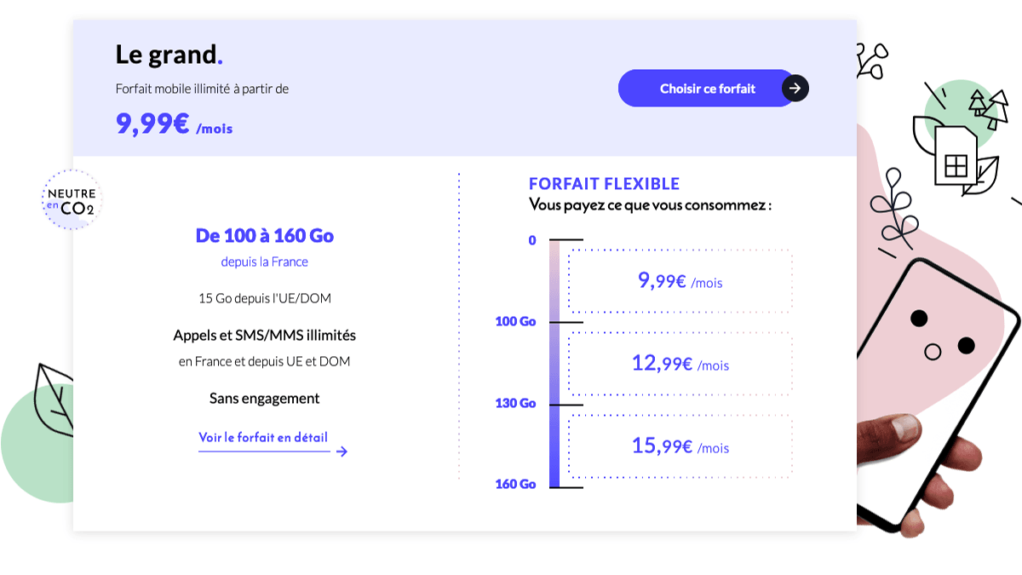Click the 100 Go marker on gauge
1022x575 pixels.
tap(516, 322)
